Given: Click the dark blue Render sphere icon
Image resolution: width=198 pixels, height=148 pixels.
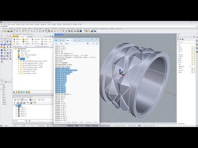Looking at the screenshot, I should pos(81,31).
